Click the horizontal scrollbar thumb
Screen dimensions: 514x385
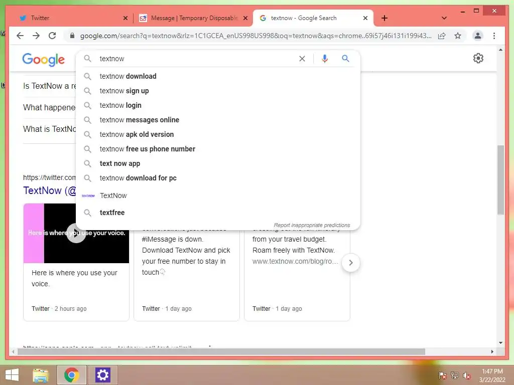point(221,351)
